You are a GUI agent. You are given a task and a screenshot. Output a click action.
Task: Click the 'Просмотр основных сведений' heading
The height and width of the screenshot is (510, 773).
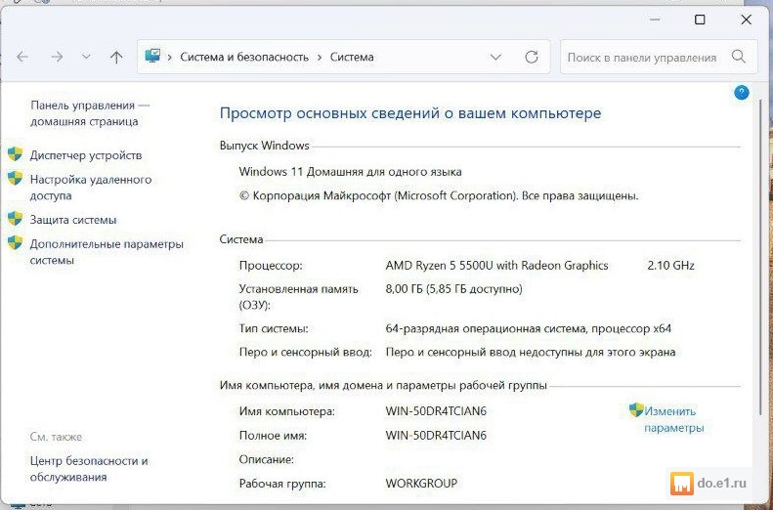click(410, 113)
